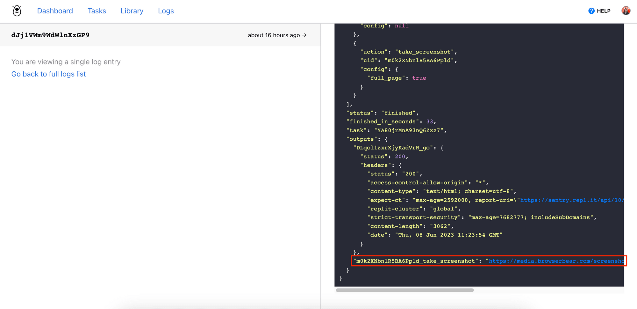This screenshot has width=637, height=309.
Task: Open the Dashboard navigation item
Action: click(55, 11)
